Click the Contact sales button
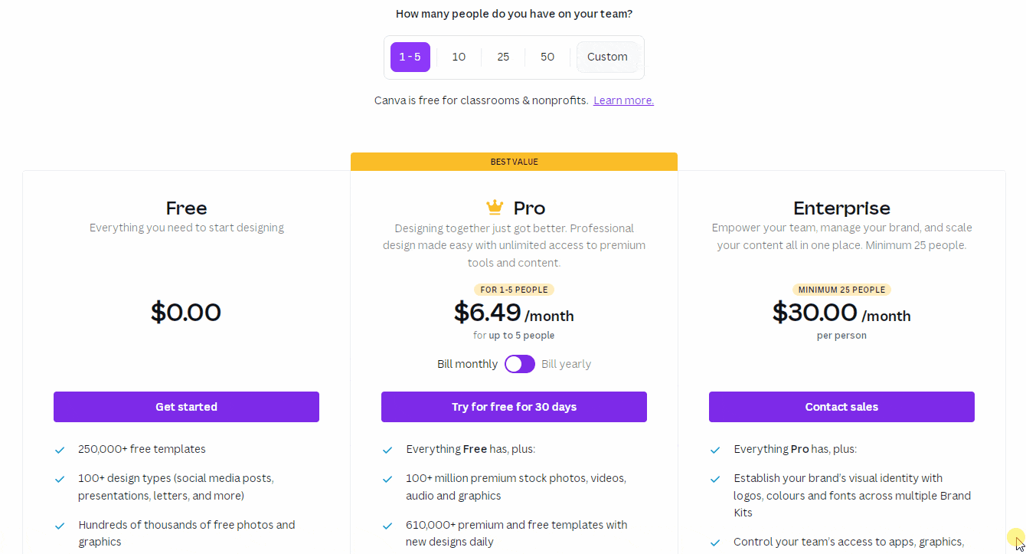The height and width of the screenshot is (554, 1026). tap(841, 407)
